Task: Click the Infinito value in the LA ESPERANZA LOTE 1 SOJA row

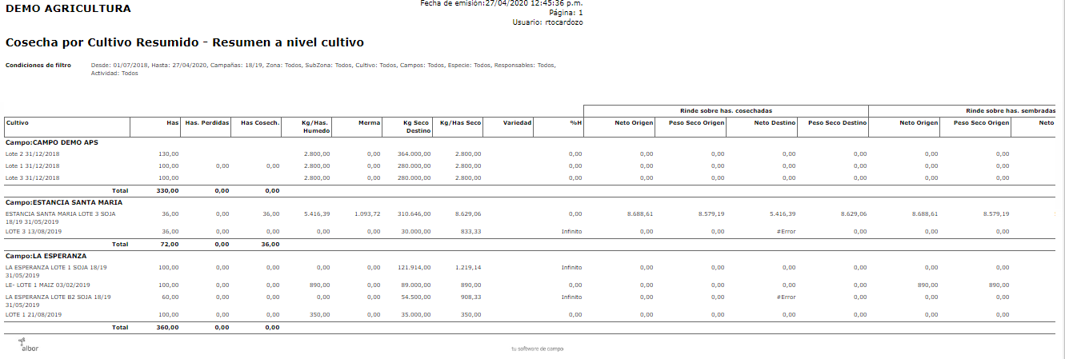Action: tap(572, 268)
